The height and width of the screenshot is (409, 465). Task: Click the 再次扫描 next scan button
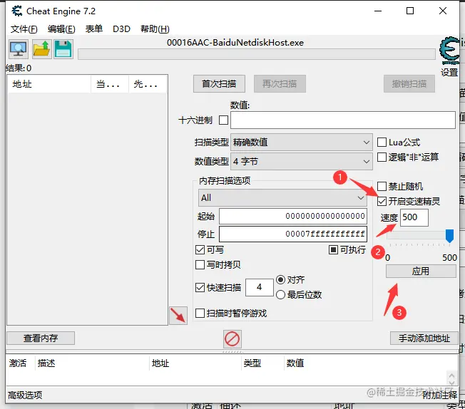point(280,84)
